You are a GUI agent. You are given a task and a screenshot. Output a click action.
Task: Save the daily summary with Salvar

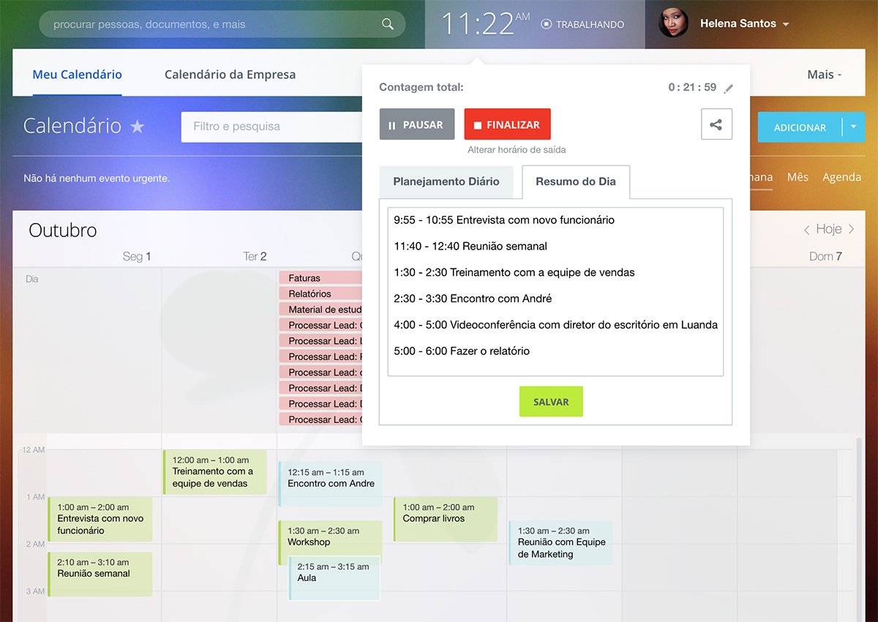[x=551, y=402]
